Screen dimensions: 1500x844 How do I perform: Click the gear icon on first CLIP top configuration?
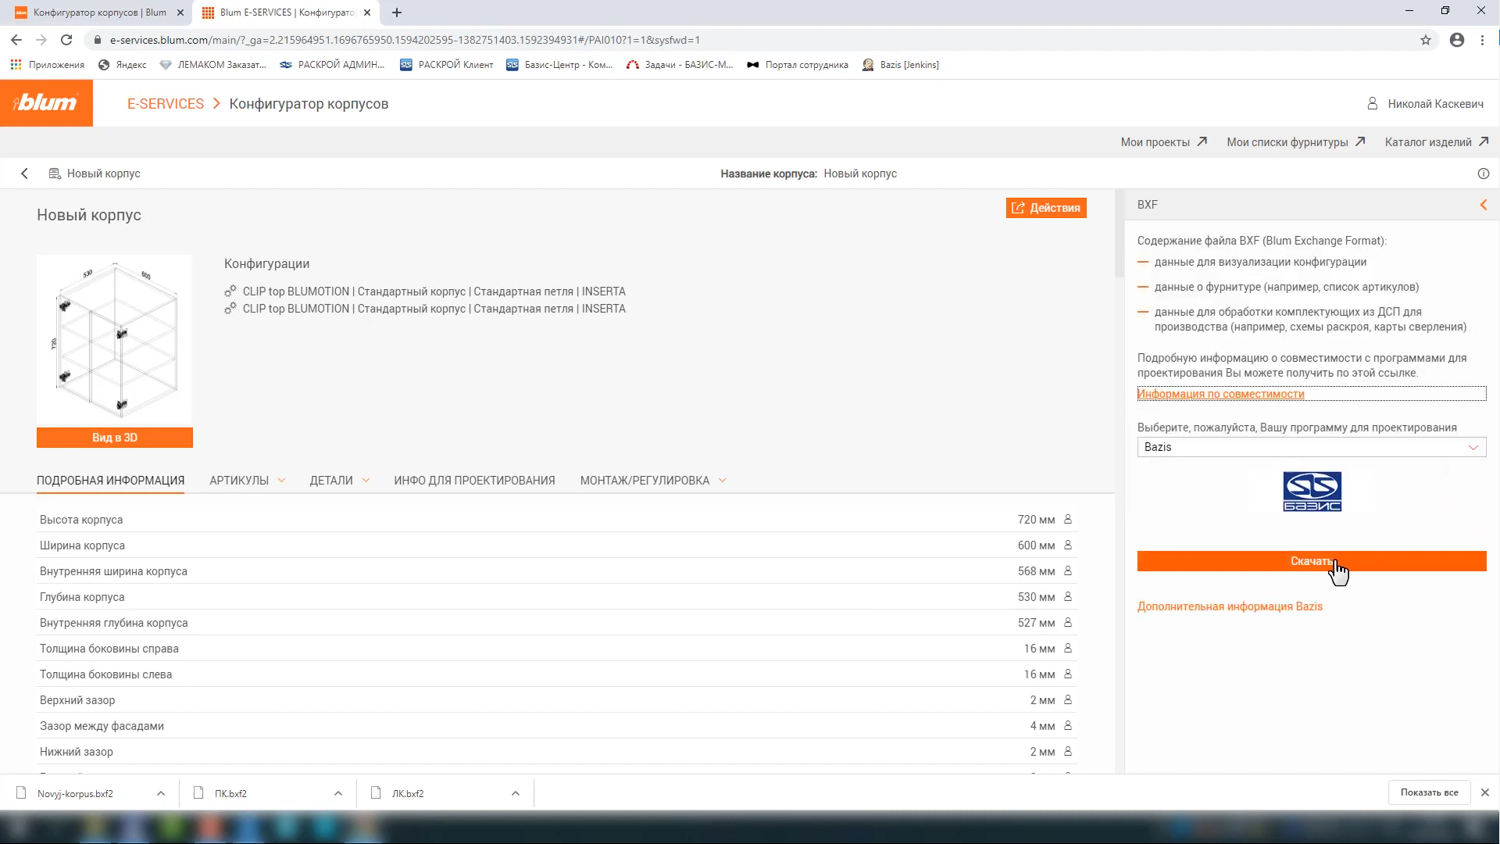point(230,291)
